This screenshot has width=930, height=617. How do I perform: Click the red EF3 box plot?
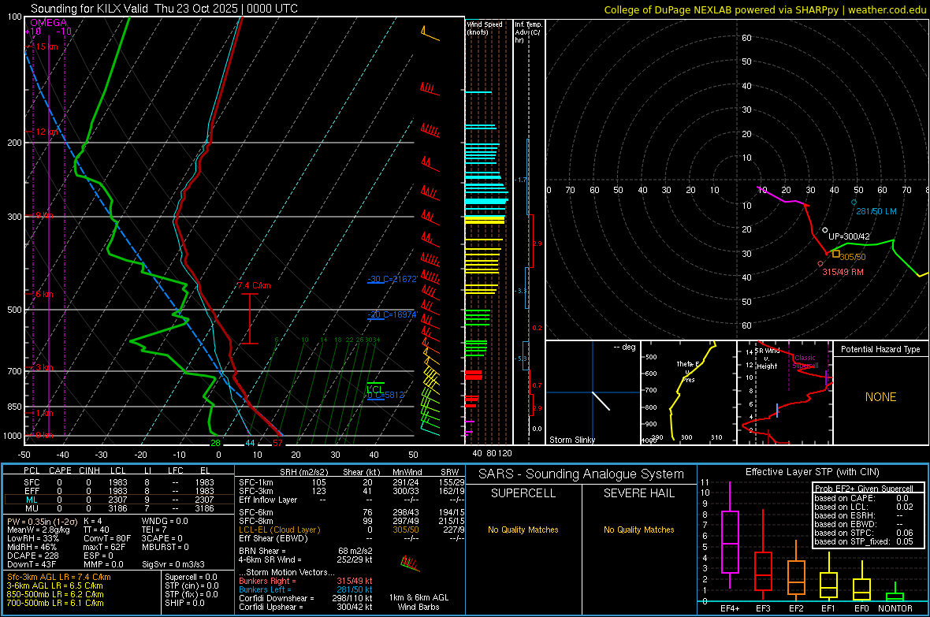click(763, 553)
